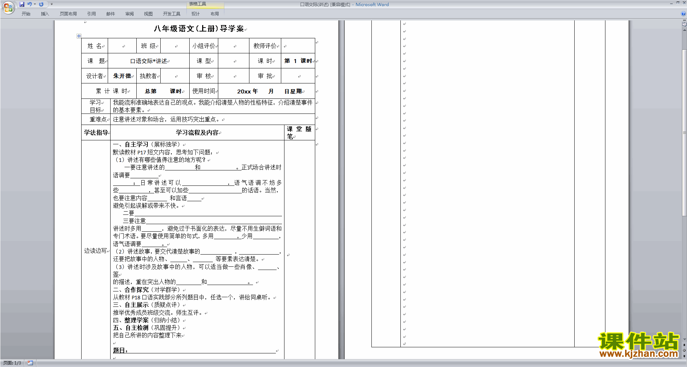Image resolution: width=687 pixels, height=367 pixels.
Task: Go to the next page button
Action: coord(684,356)
